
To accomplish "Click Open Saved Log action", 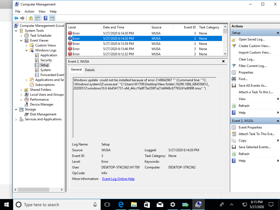I will point(252,39).
